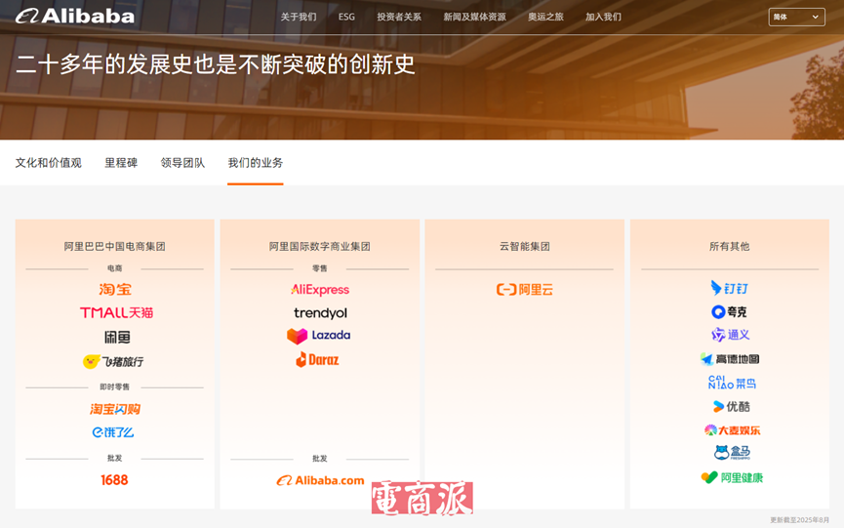Click the Cainiao 菜鸟 logo
This screenshot has width=844, height=528.
point(732,383)
